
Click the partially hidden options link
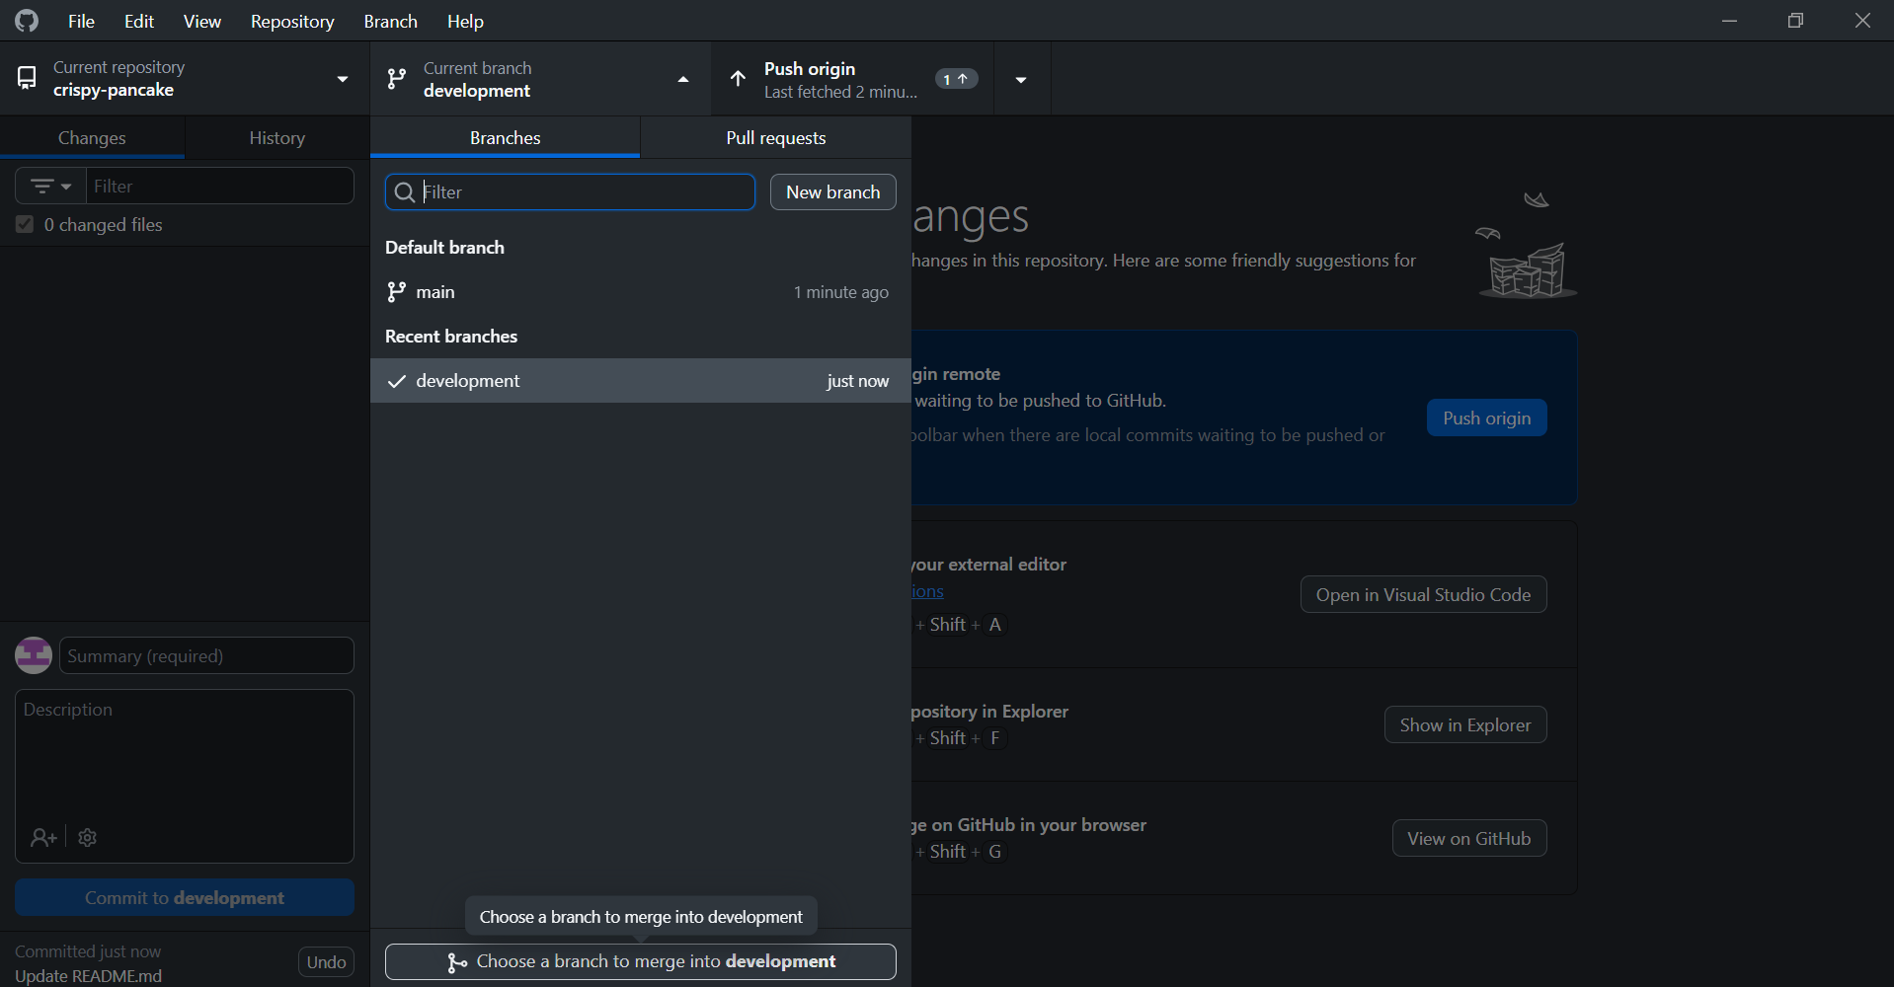pos(927,591)
